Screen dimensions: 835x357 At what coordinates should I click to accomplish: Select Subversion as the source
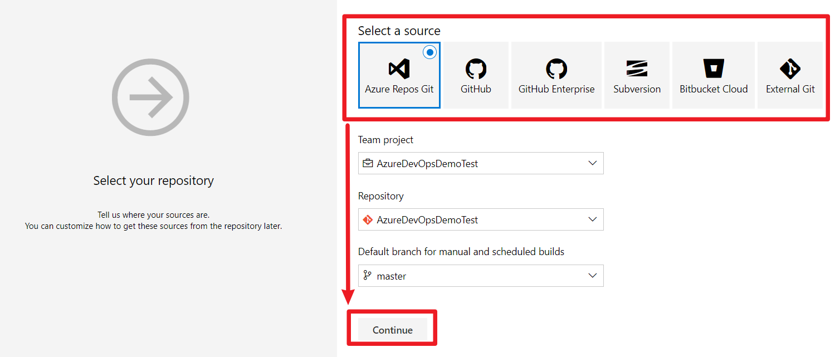tap(637, 75)
